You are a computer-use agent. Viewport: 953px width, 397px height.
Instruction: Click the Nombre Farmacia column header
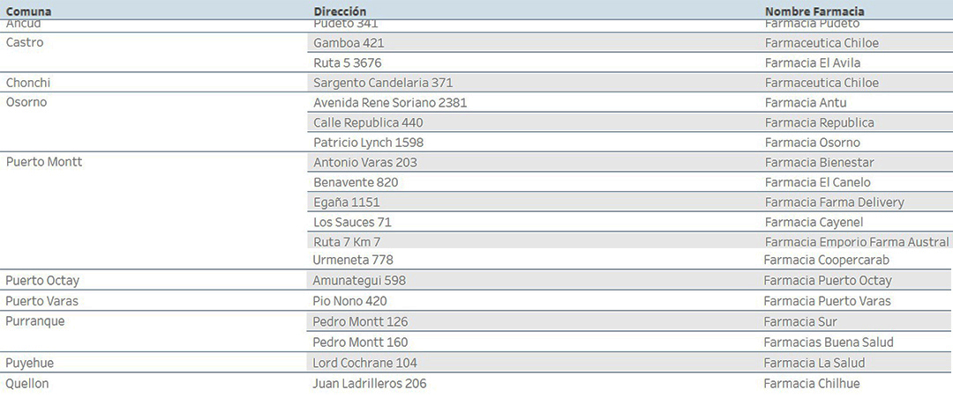pos(814,11)
